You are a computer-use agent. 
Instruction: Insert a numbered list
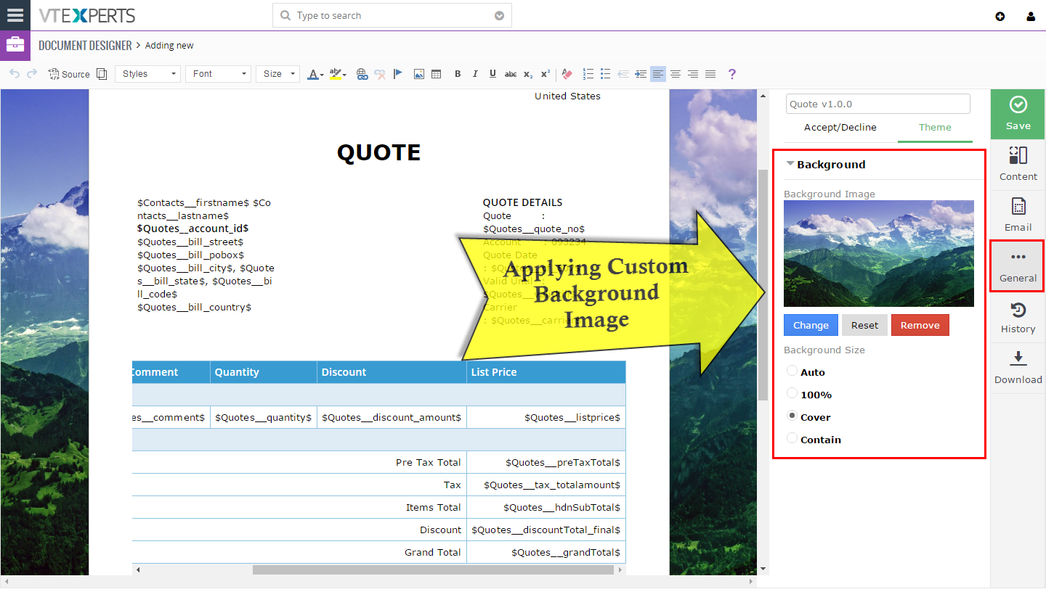(588, 74)
